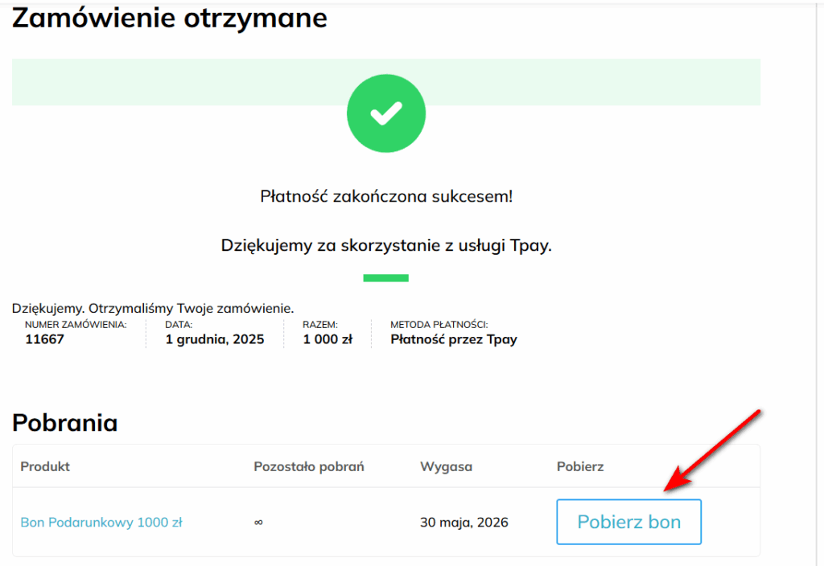Click the Zamówienie otrzymane heading
Image resolution: width=824 pixels, height=566 pixels.
coord(170,18)
